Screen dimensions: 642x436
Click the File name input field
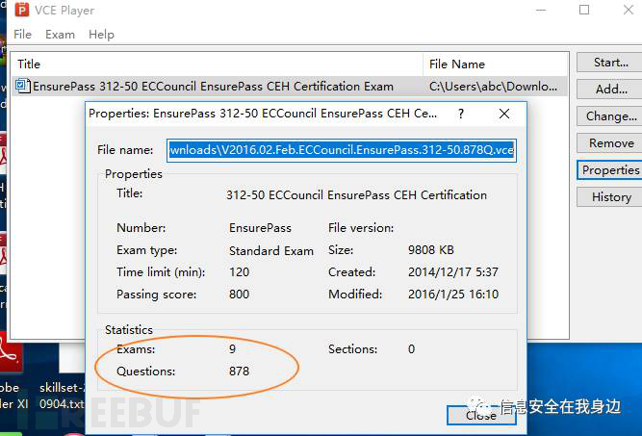pyautogui.click(x=342, y=150)
